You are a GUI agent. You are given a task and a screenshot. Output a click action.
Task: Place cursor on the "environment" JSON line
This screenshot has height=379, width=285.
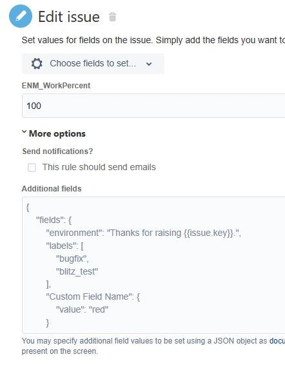(144, 233)
